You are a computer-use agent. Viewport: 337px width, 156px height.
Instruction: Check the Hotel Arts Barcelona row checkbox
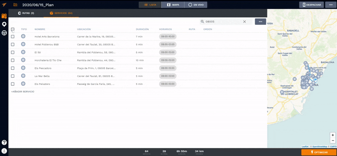pos(13,37)
